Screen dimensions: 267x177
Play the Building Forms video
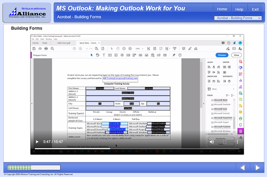click(37, 142)
